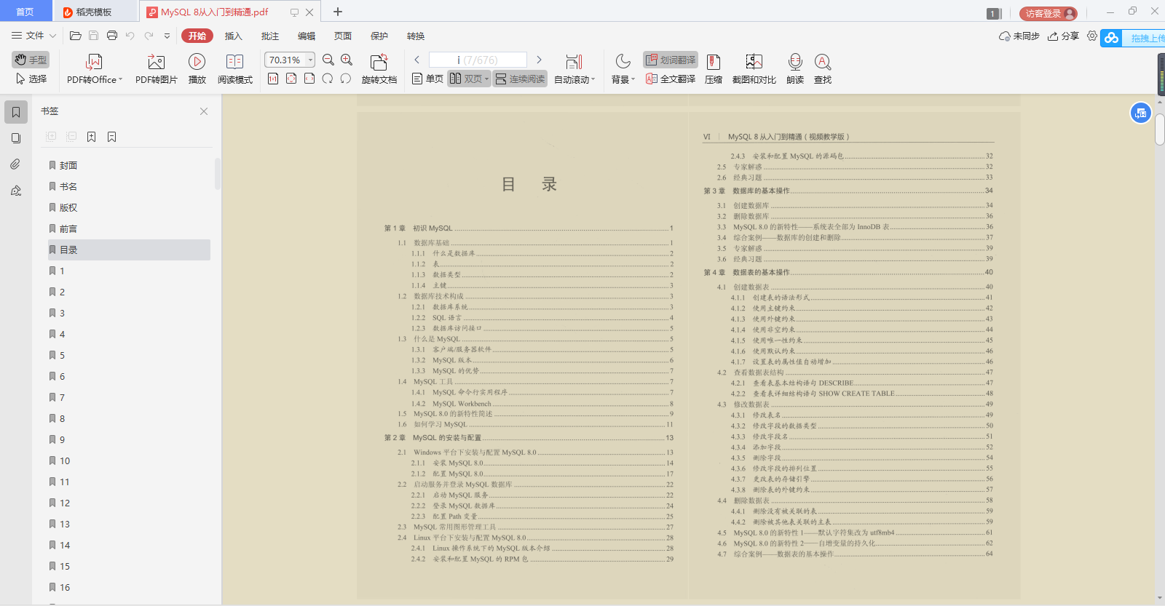Screen dimensions: 1165x606
Task: Switch to the 批注 ribbon tab
Action: 270,36
